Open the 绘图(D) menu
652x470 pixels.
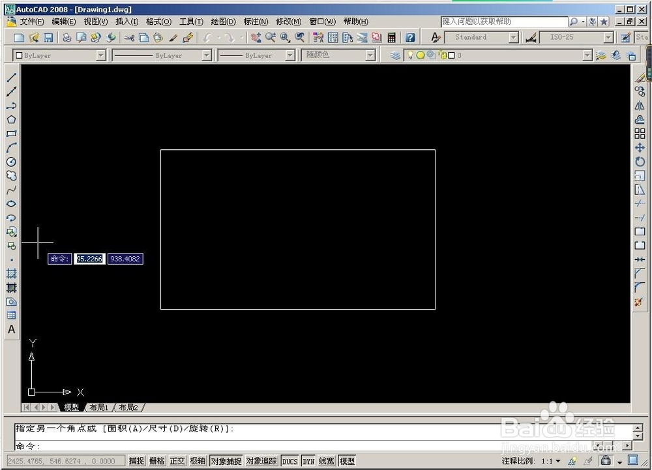223,22
